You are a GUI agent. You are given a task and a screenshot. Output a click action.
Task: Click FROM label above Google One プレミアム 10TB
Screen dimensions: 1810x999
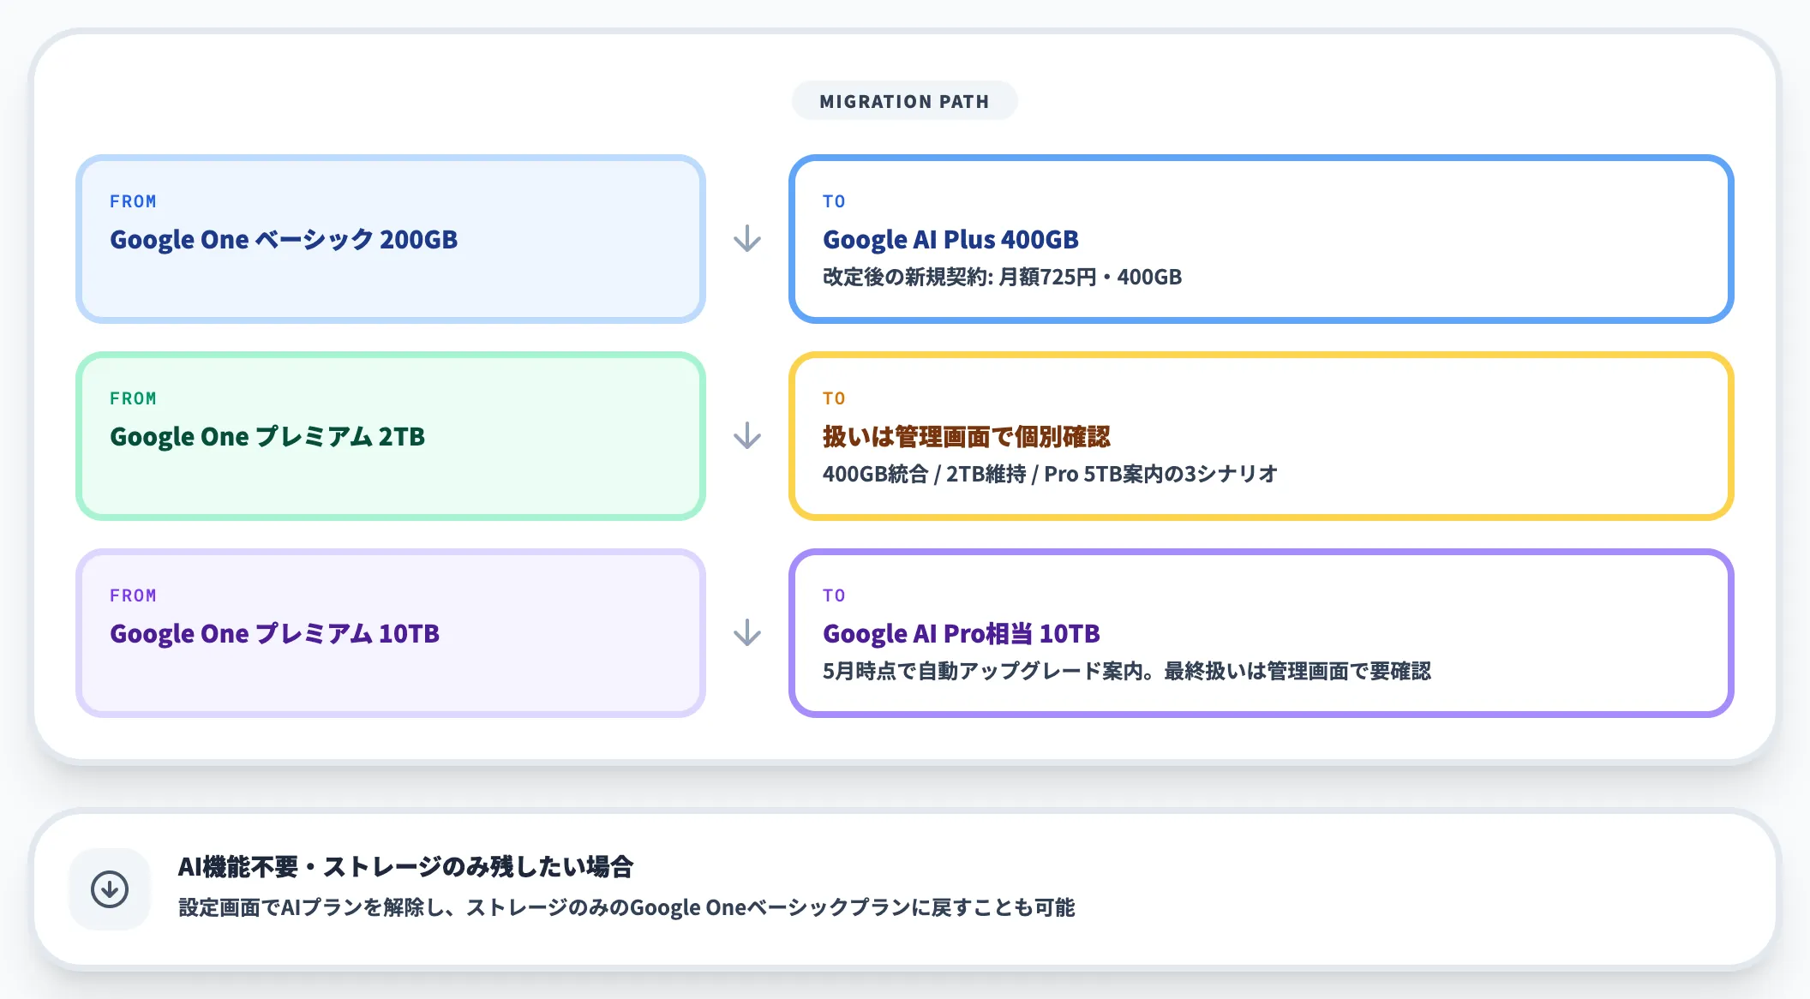(133, 595)
